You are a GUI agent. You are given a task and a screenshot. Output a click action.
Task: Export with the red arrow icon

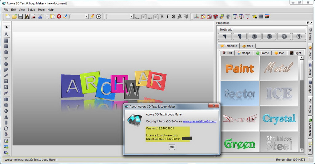(x=34, y=17)
